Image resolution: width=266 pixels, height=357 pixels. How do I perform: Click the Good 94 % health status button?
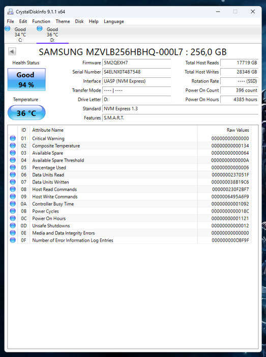pyautogui.click(x=26, y=80)
